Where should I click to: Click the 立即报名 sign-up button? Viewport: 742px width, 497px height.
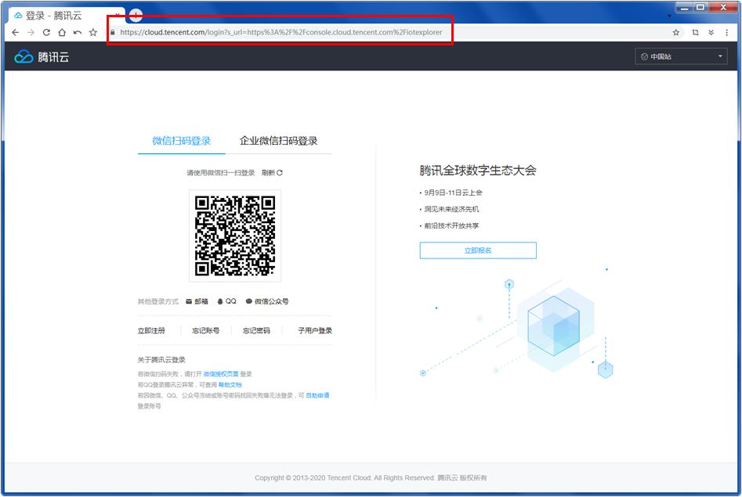[478, 250]
